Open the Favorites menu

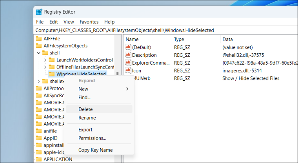(89, 22)
